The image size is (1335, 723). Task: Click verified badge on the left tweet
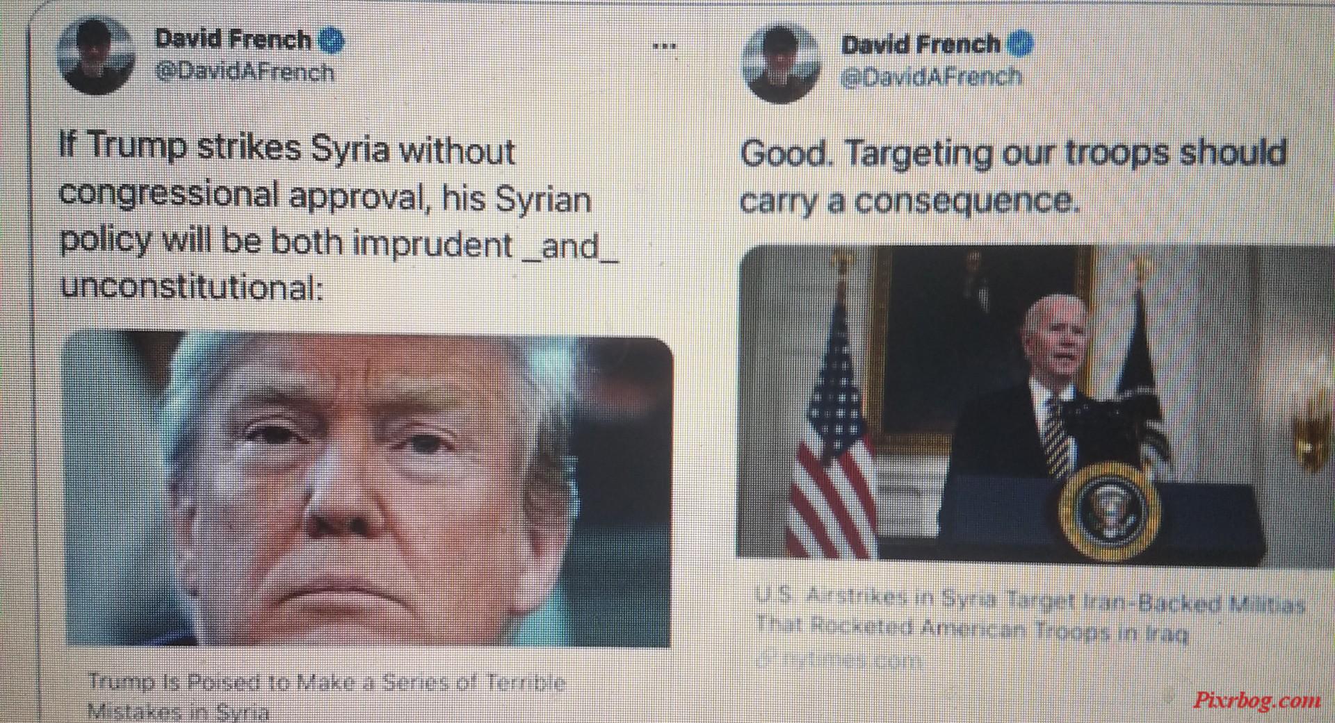tap(331, 41)
